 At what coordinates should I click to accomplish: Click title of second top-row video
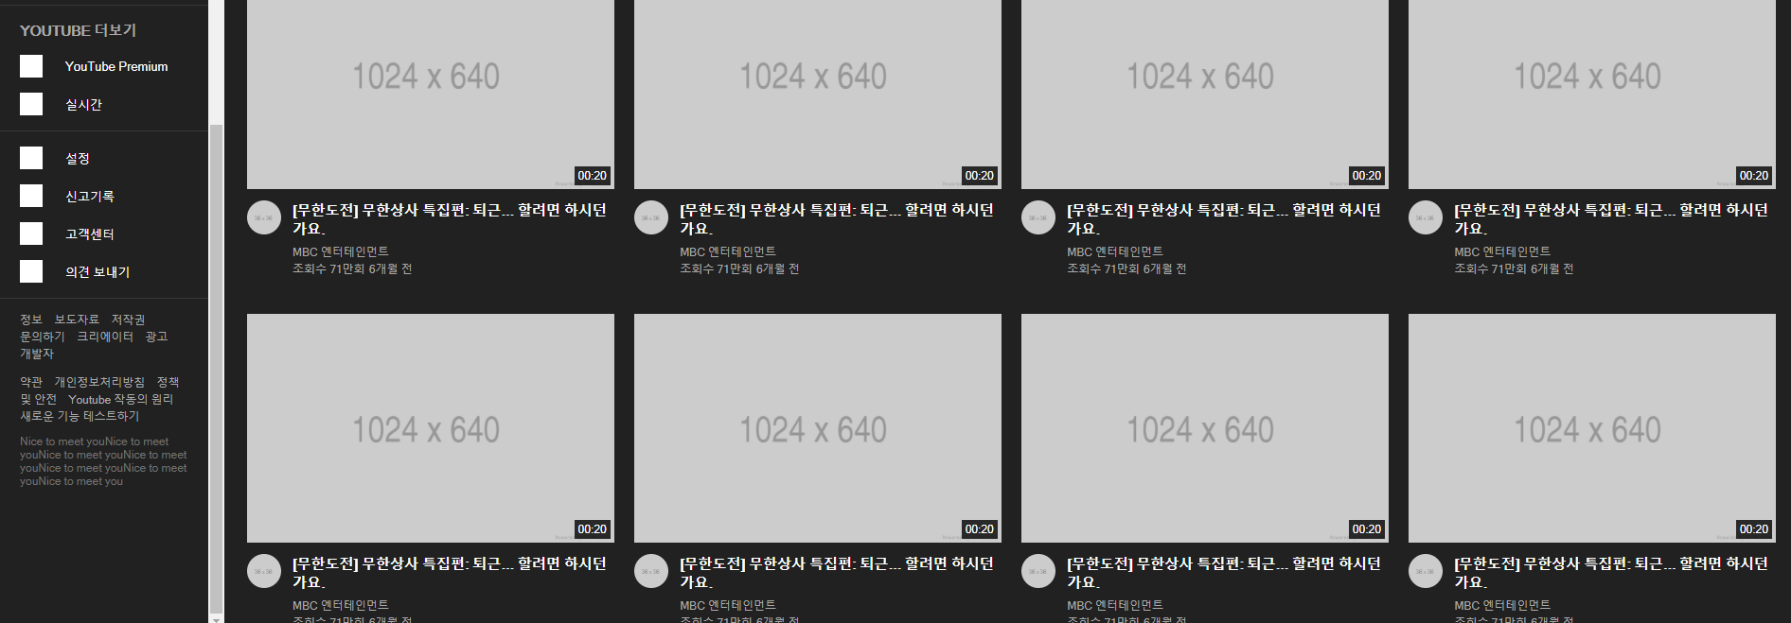[837, 218]
